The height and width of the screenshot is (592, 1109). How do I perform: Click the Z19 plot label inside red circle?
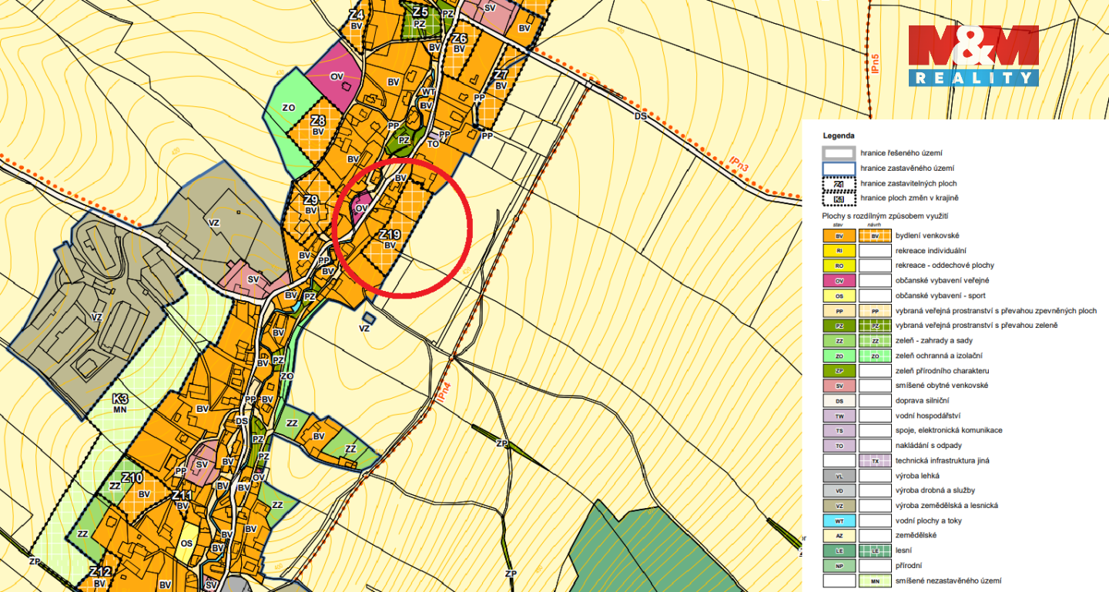point(390,235)
